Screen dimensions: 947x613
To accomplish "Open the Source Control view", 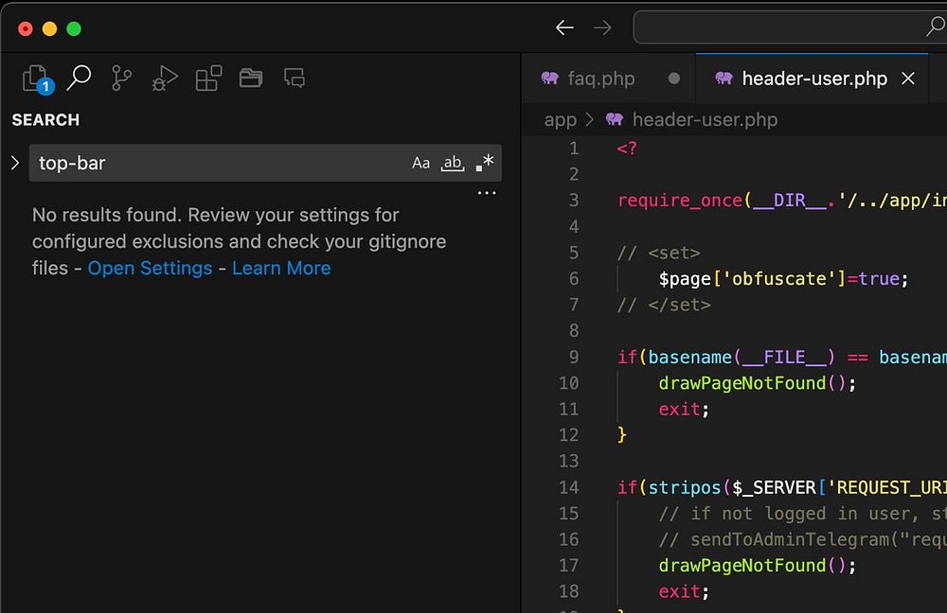I will coord(122,79).
